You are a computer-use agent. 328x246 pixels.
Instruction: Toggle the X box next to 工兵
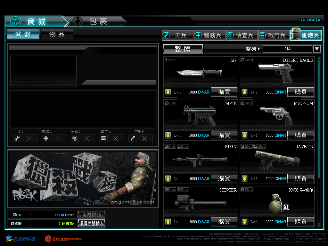(29, 138)
